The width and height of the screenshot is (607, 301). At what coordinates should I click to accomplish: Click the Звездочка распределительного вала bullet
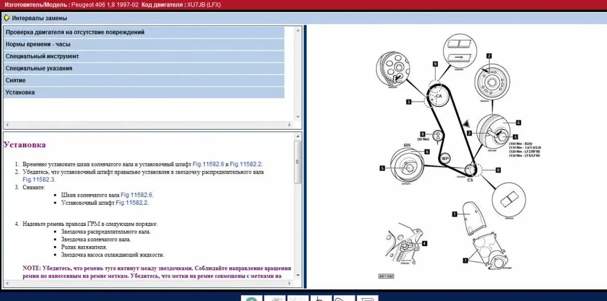tap(106, 232)
